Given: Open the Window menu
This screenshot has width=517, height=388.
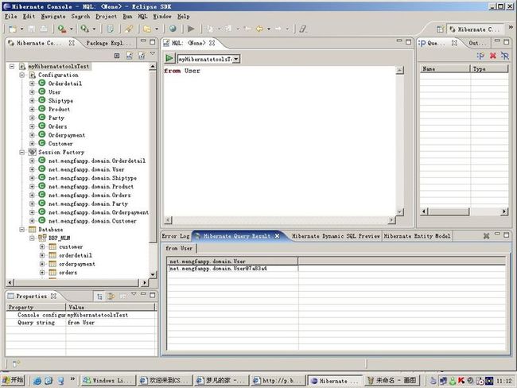Looking at the screenshot, I should [162, 16].
